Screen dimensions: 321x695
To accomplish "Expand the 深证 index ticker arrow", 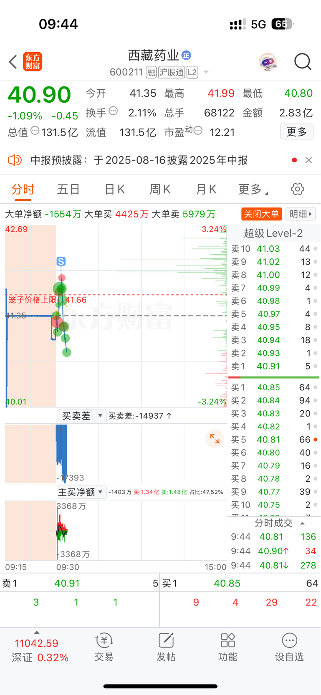I will [37, 632].
